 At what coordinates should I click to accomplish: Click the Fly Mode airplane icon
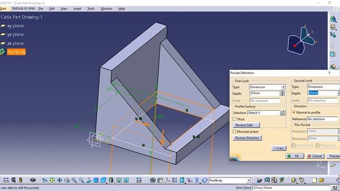pos(45,180)
